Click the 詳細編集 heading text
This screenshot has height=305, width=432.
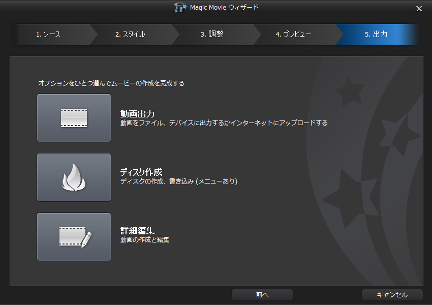137,231
